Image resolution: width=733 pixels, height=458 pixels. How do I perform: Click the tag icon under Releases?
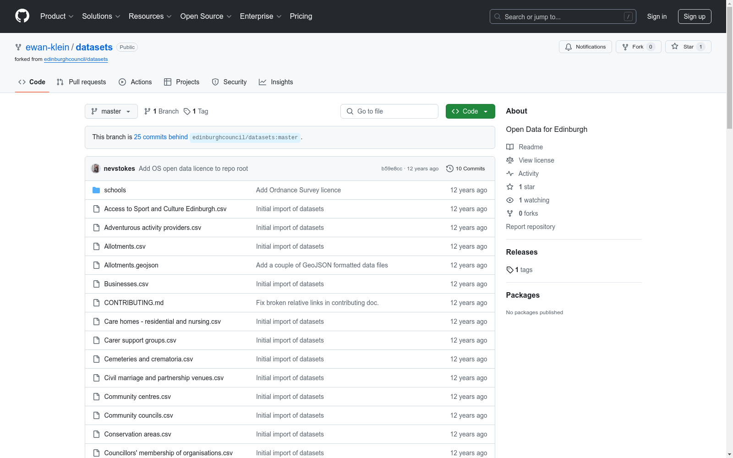(510, 270)
